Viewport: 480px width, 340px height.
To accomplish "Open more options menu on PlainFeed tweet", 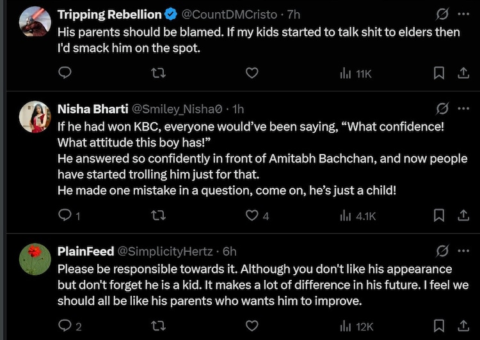I will pos(463,251).
